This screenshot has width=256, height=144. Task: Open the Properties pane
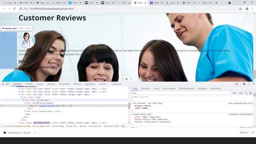click(202, 88)
